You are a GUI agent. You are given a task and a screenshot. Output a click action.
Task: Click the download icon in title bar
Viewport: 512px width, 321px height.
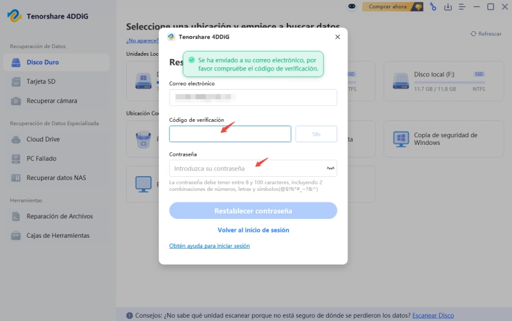(x=447, y=6)
